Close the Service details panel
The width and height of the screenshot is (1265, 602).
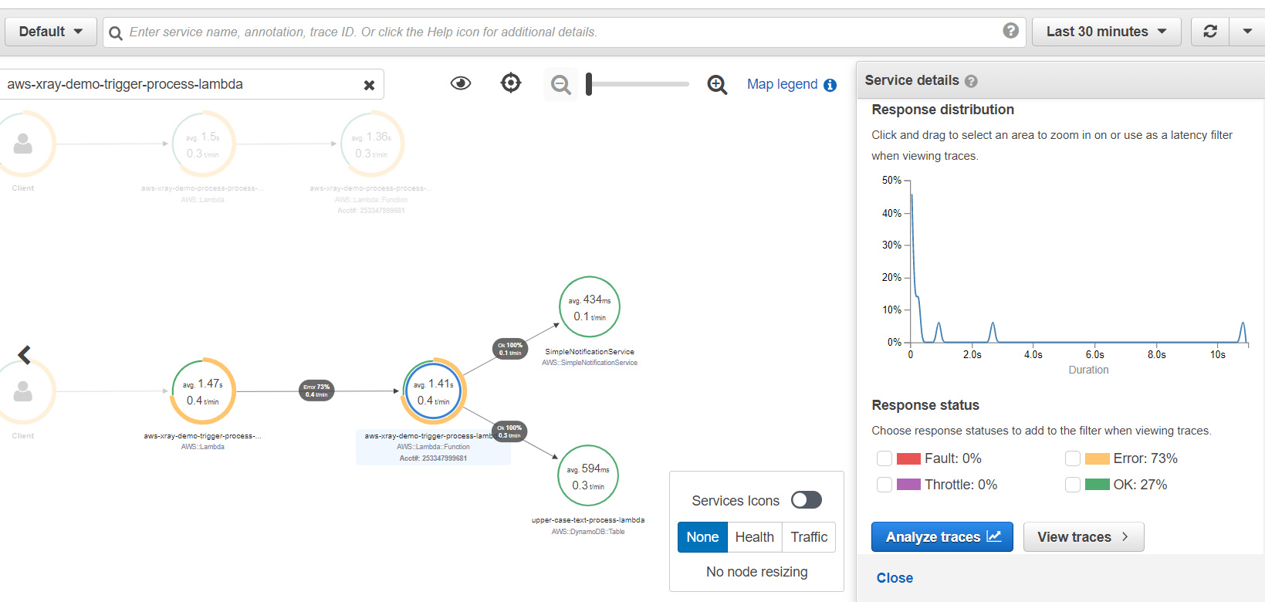[x=895, y=578]
